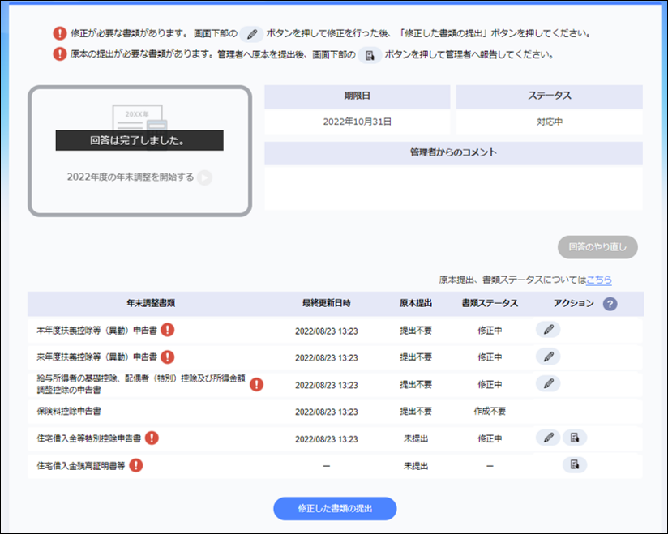Open the こちら link about document status

(599, 280)
